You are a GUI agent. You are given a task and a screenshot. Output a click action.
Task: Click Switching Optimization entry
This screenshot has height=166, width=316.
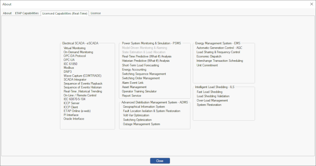137,120
